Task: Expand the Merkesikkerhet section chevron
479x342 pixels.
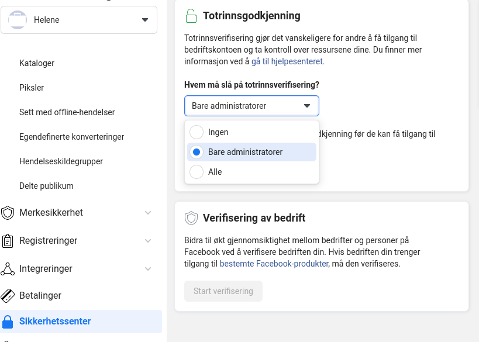Action: [148, 213]
